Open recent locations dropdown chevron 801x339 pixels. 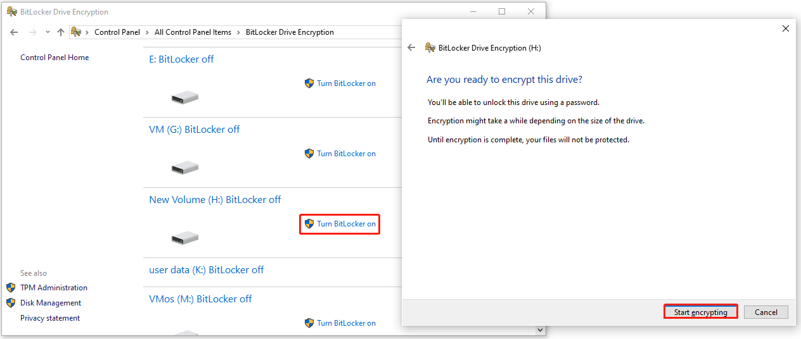[48, 32]
